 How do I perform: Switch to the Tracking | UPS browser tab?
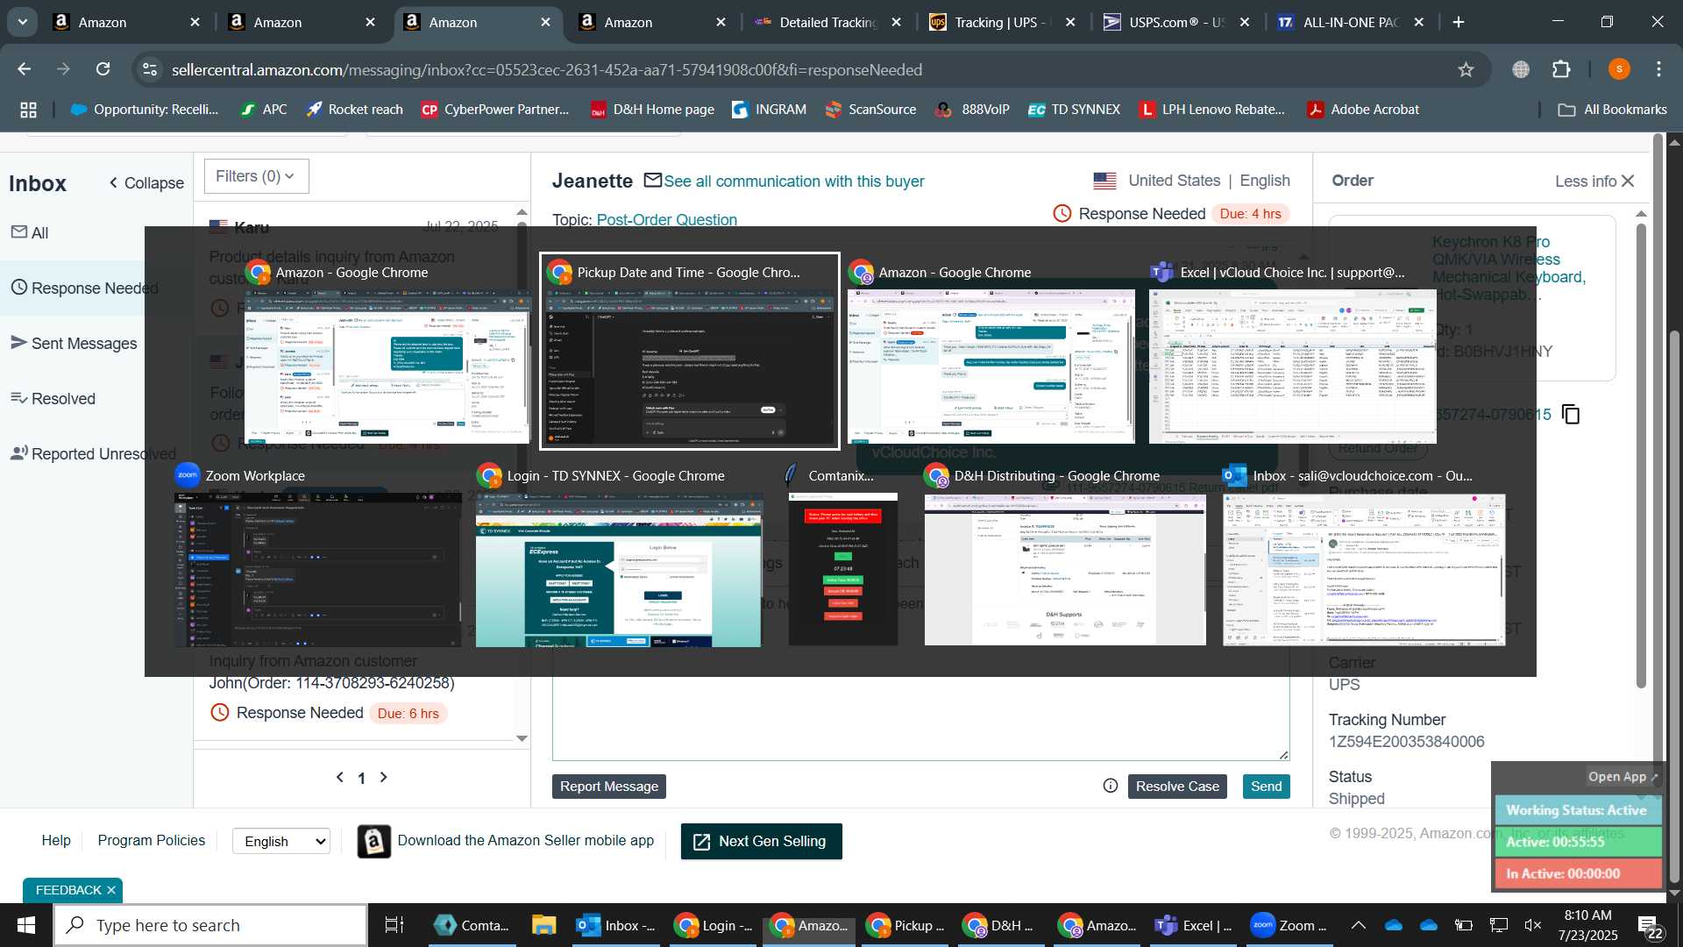click(1003, 22)
